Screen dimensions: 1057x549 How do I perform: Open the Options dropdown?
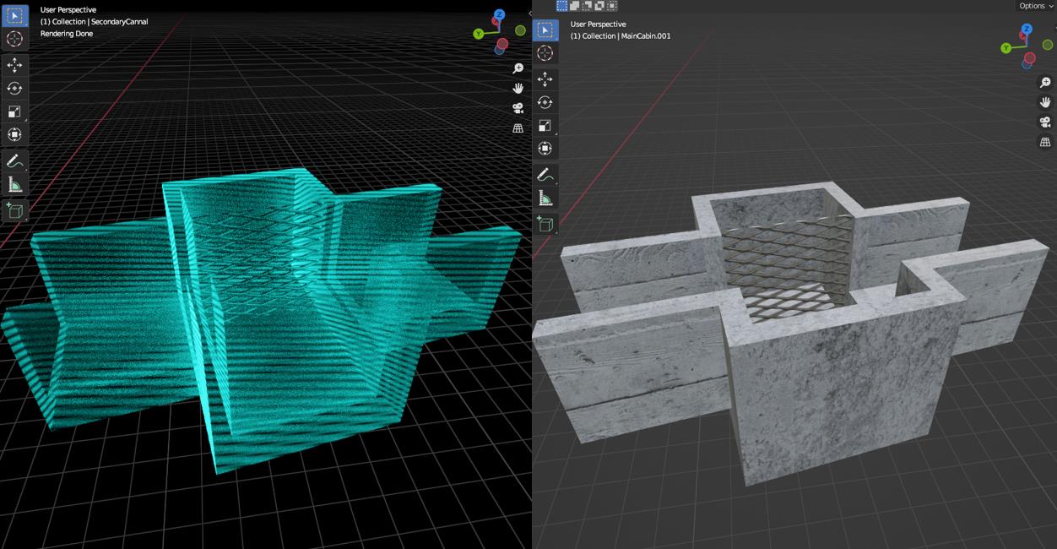coord(1036,6)
